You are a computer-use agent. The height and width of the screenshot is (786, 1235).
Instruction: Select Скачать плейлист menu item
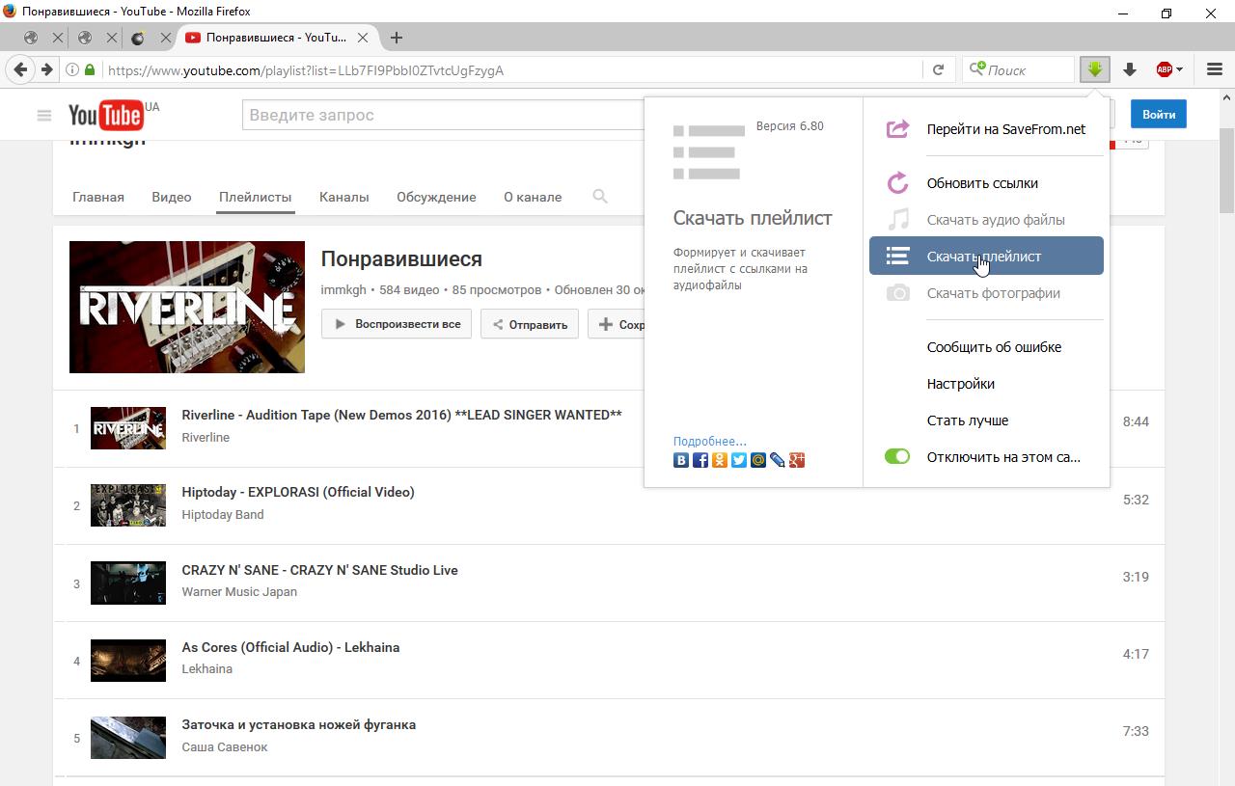click(x=986, y=256)
